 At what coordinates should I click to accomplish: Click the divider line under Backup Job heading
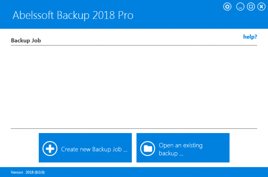[134, 45]
